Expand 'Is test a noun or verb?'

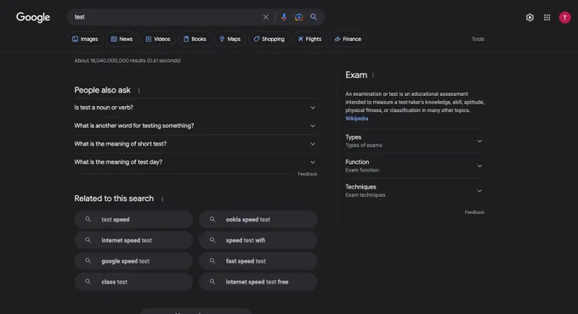(195, 108)
